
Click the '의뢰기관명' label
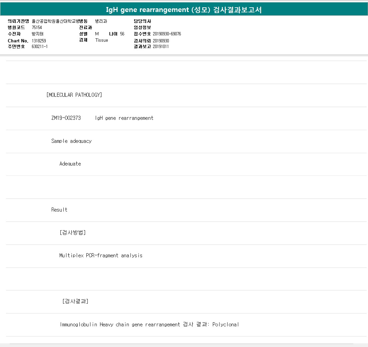pos(18,21)
